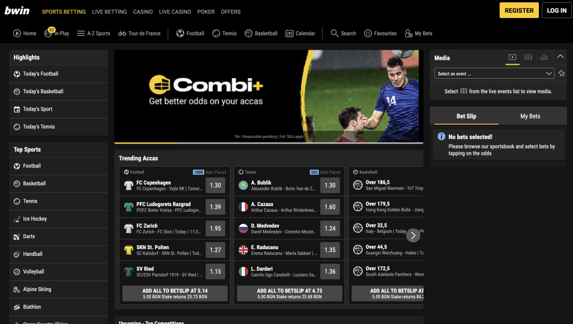Open Biathlon in Top Sports
The height and width of the screenshot is (324, 573).
58,307
